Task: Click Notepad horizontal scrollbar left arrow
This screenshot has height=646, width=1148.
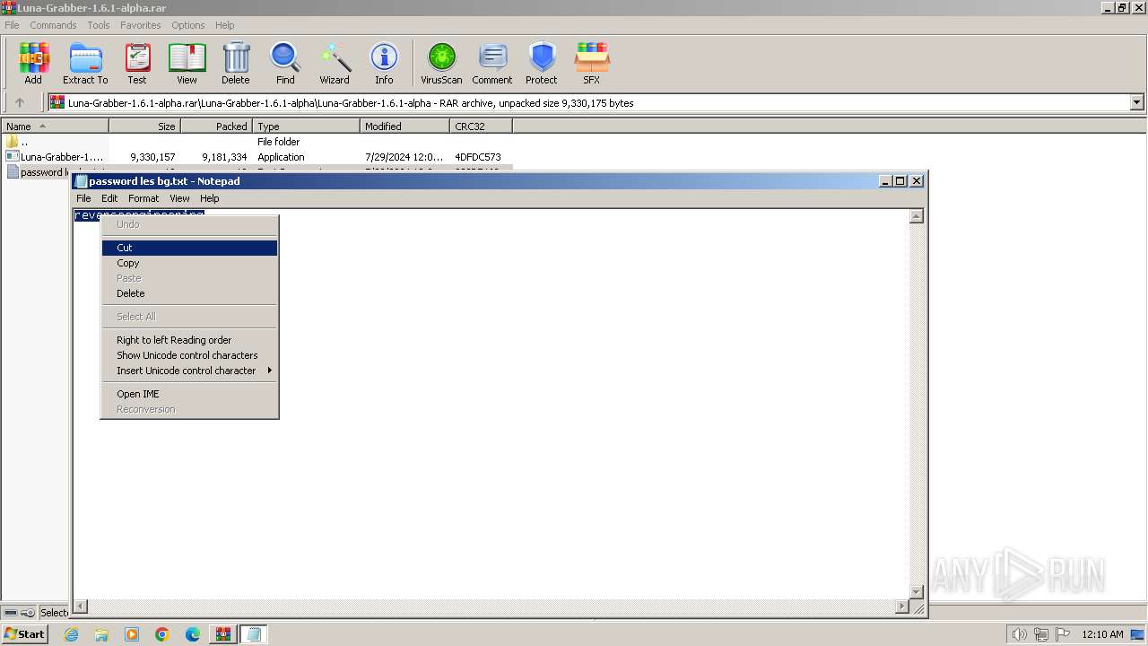Action: click(81, 607)
